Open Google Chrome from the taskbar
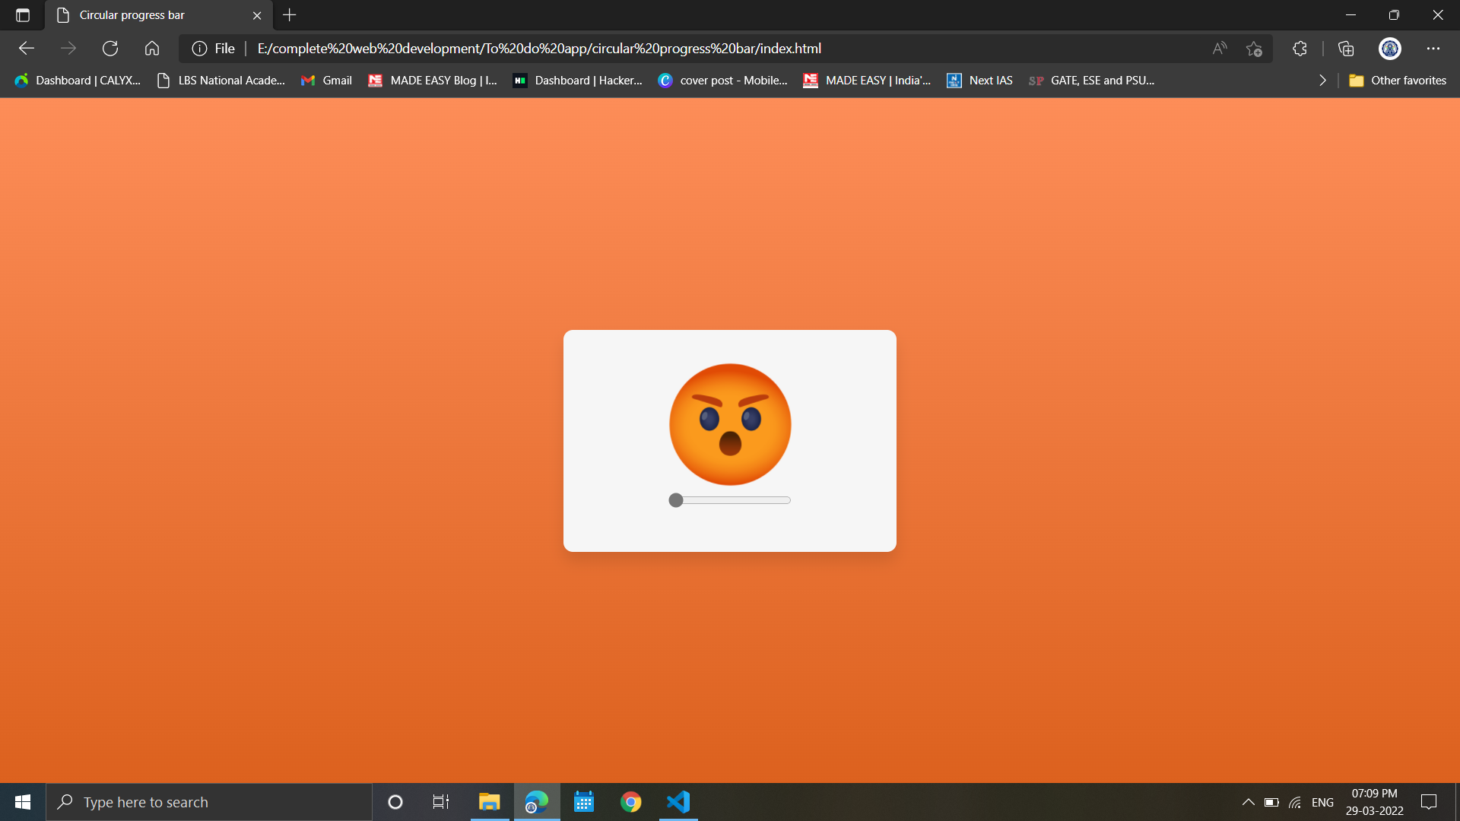The image size is (1460, 821). pos(630,801)
